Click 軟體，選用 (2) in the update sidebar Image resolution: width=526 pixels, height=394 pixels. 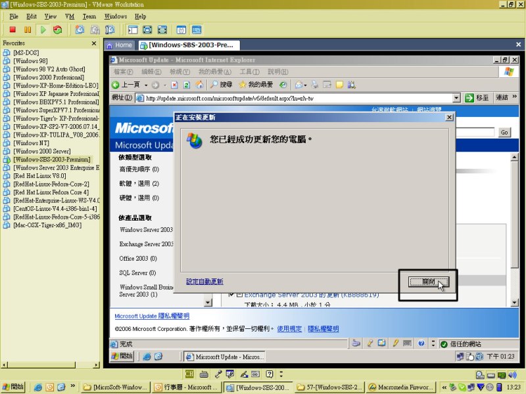pyautogui.click(x=139, y=184)
